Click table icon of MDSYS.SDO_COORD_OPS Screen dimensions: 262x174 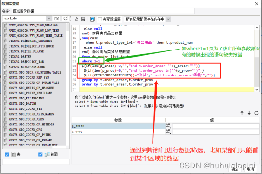tap(5, 130)
